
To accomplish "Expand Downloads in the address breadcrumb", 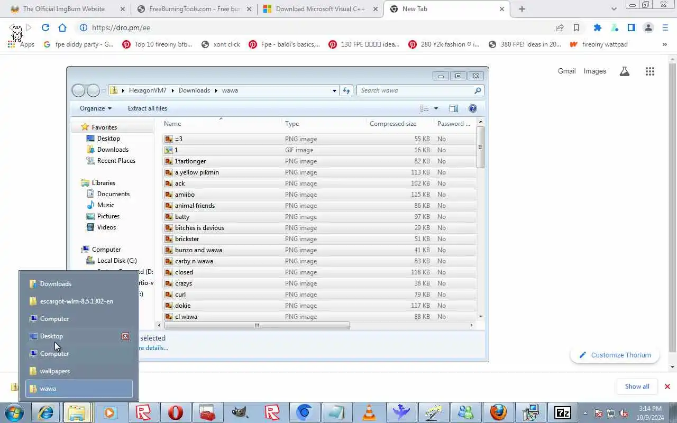I will [216, 90].
